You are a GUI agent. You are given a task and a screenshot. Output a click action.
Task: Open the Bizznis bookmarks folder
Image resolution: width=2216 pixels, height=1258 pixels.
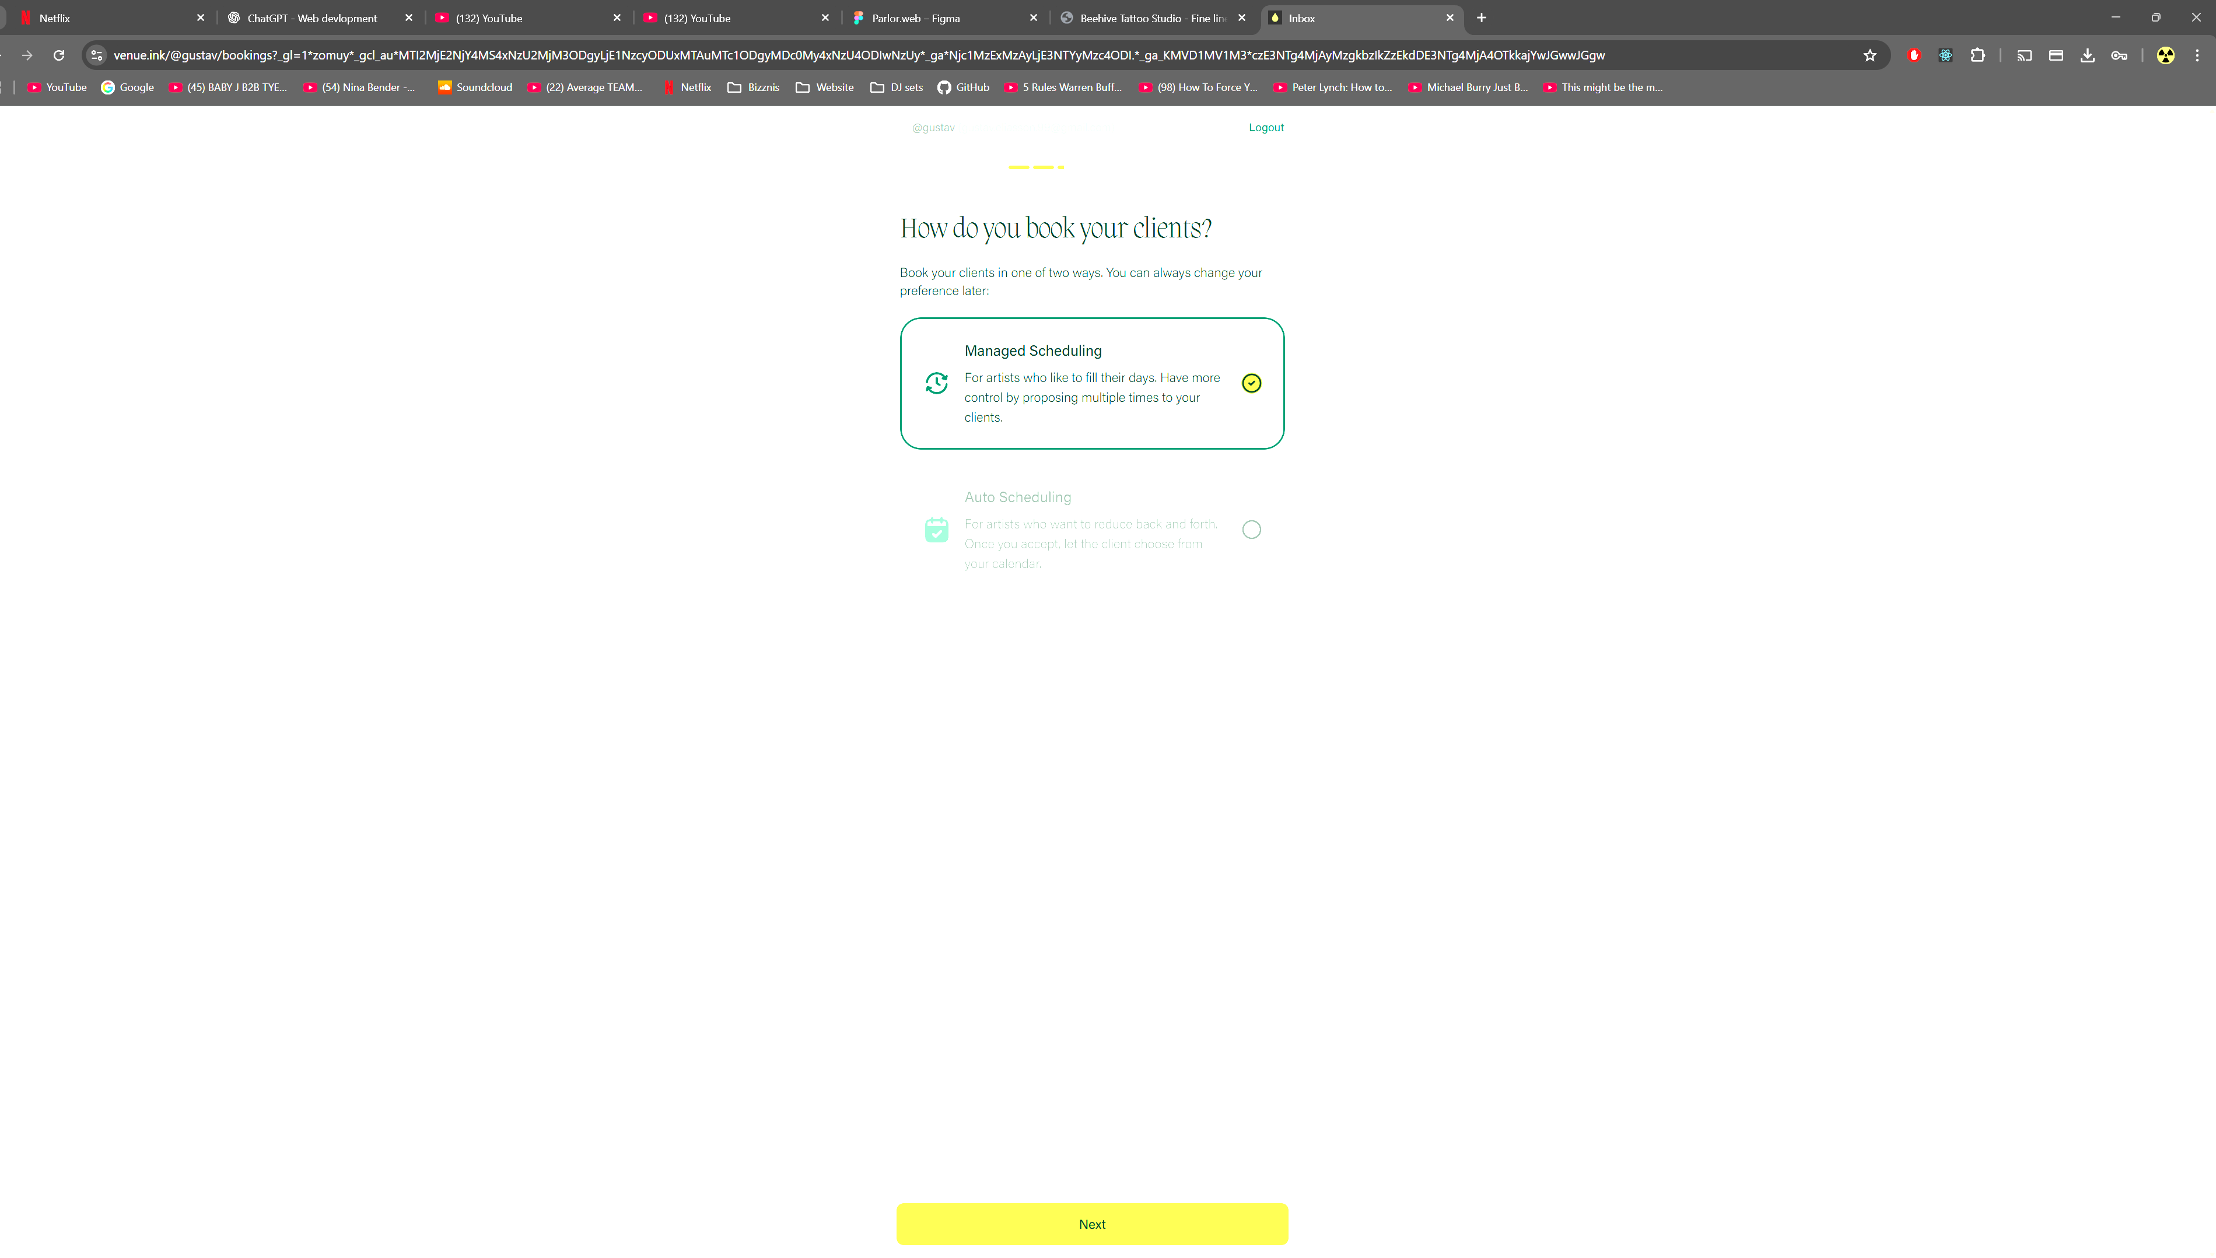(x=754, y=87)
